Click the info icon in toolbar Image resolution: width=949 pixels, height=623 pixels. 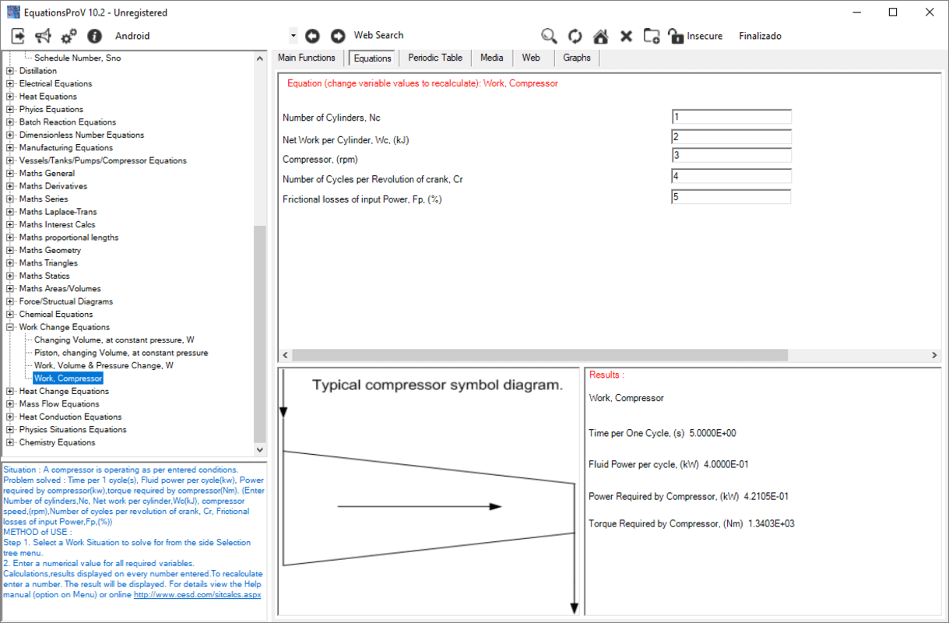coord(94,36)
